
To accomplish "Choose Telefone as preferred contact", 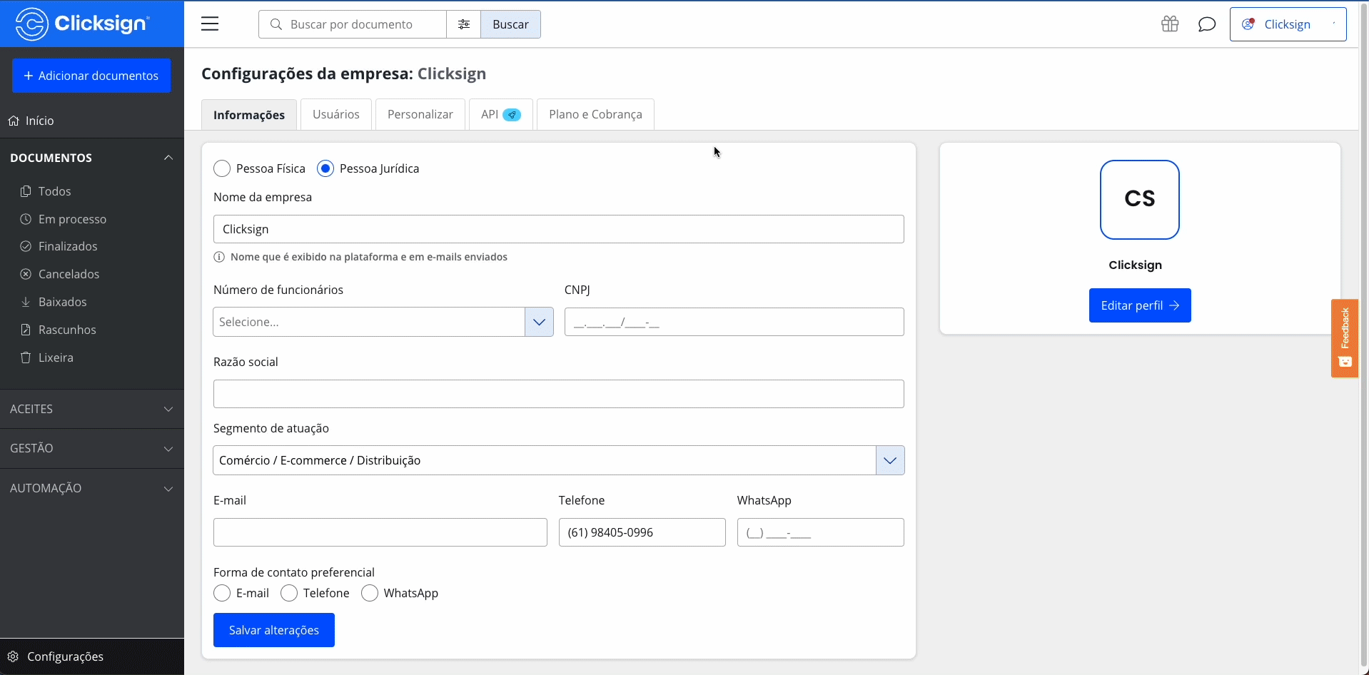I will 289,593.
